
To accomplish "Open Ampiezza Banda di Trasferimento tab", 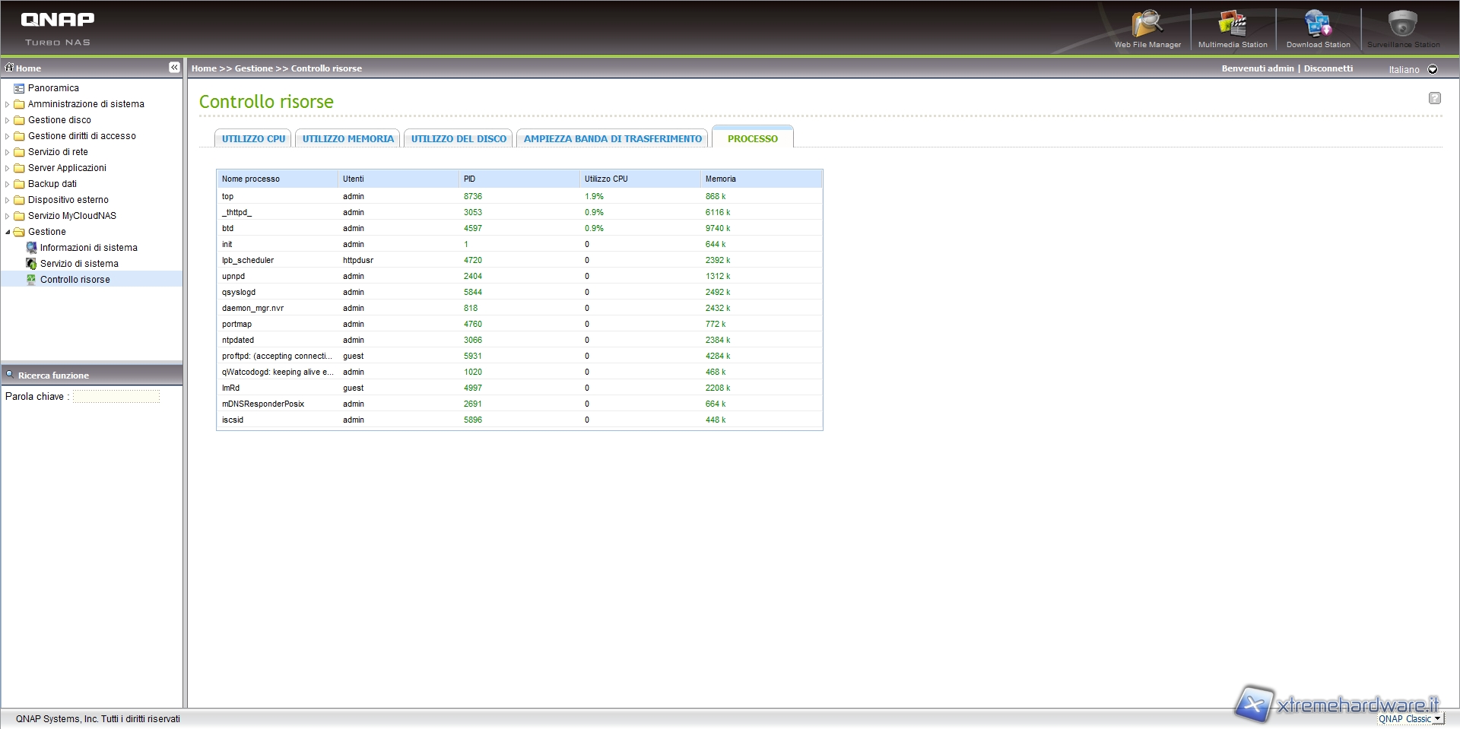I will [x=612, y=139].
